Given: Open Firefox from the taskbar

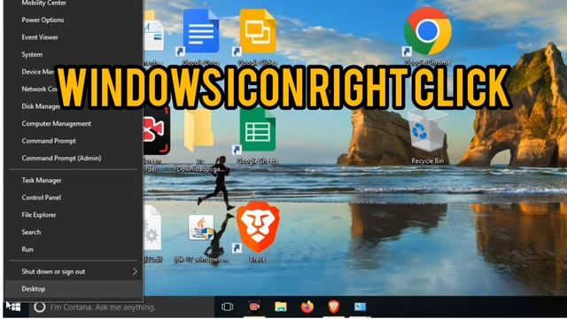Looking at the screenshot, I should 307,307.
